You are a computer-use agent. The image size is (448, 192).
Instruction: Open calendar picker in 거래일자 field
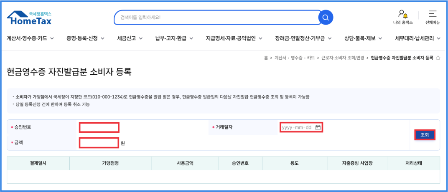318,127
